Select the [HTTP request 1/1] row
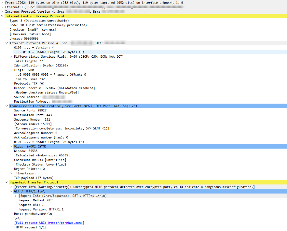The height and width of the screenshot is (231, 287). tap(30, 227)
